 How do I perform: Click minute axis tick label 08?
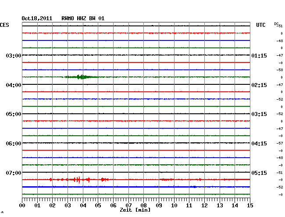coord(143,206)
